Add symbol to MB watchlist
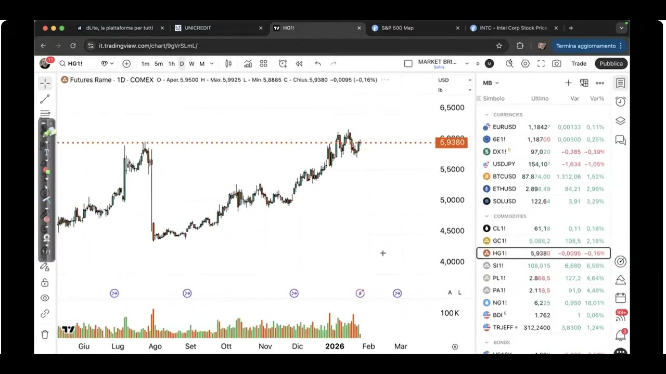The width and height of the screenshot is (666, 374). (568, 83)
